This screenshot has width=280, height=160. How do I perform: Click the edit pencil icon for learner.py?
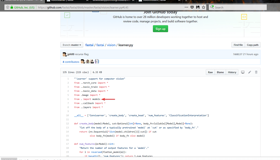(x=249, y=72)
